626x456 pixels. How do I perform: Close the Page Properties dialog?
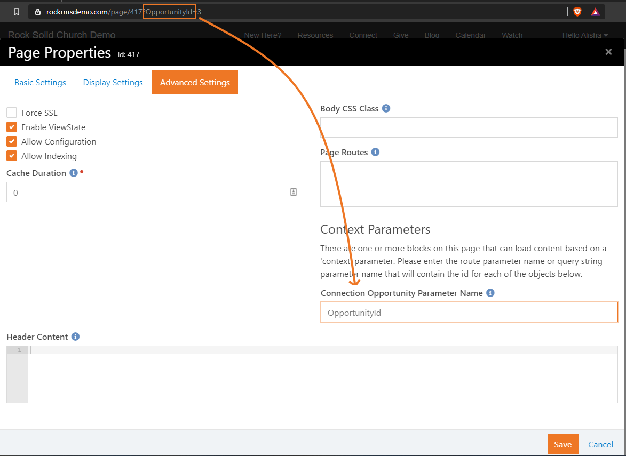pyautogui.click(x=608, y=52)
